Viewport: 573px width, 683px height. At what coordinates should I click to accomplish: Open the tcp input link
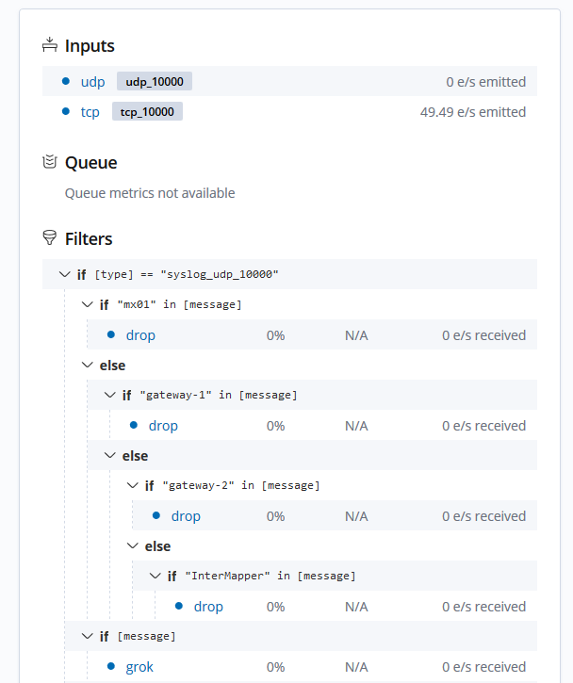pyautogui.click(x=90, y=112)
